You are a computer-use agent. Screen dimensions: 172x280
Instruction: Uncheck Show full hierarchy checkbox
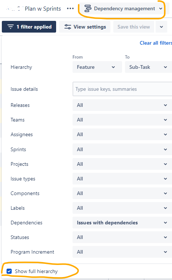click(x=9, y=271)
